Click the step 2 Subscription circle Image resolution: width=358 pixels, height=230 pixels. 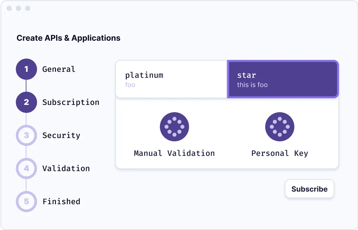(26, 102)
